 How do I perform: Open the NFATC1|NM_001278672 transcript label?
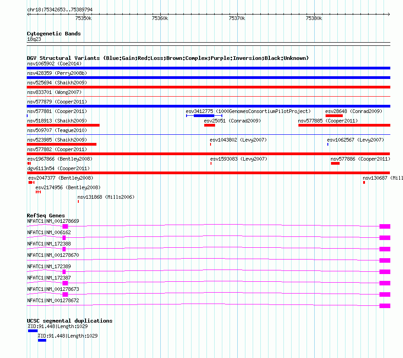[53, 300]
